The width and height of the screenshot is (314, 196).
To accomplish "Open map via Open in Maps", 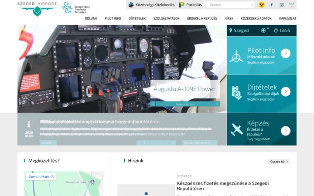I will coord(41,176).
